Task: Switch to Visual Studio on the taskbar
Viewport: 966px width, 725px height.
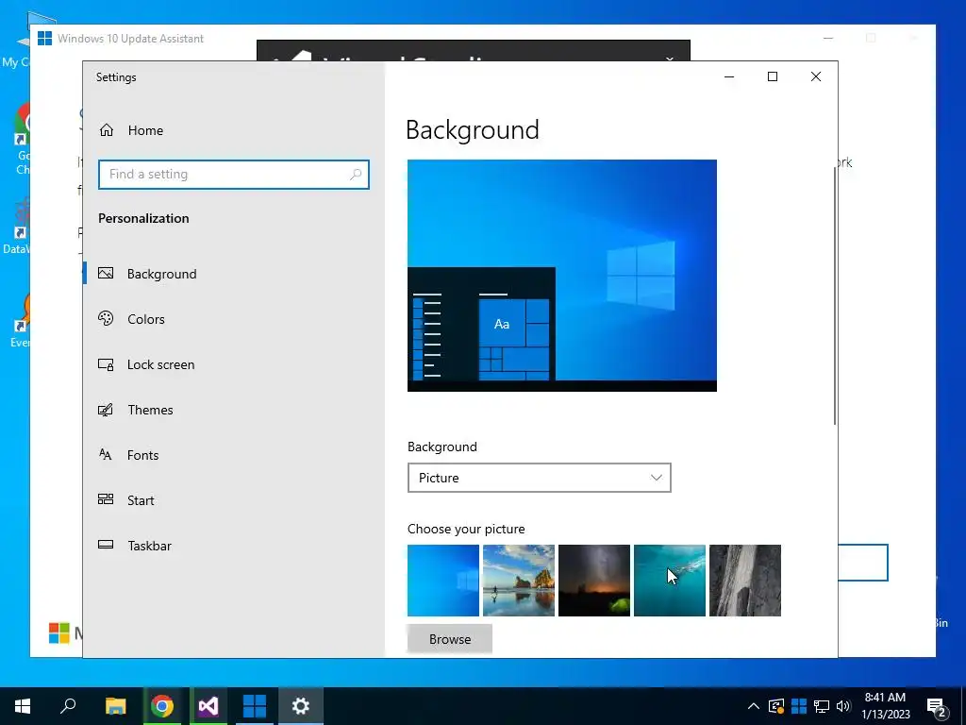Action: pos(208,706)
